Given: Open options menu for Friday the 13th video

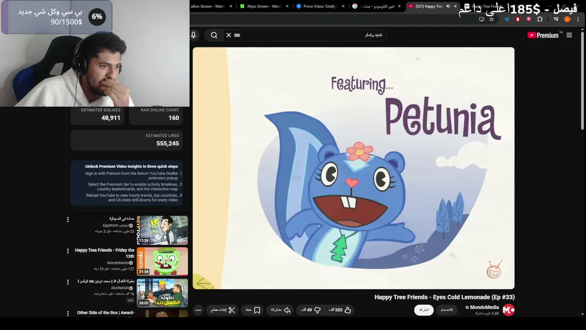Looking at the screenshot, I should pyautogui.click(x=68, y=251).
